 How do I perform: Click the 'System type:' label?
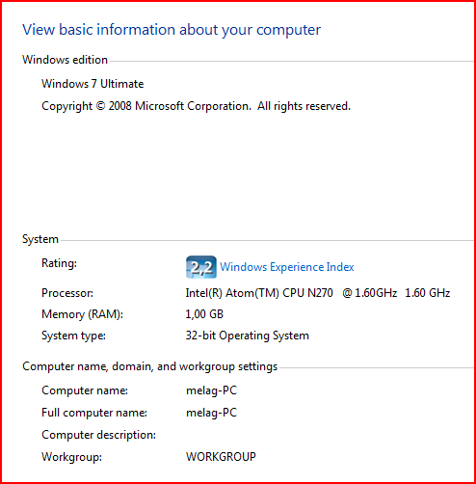point(73,336)
